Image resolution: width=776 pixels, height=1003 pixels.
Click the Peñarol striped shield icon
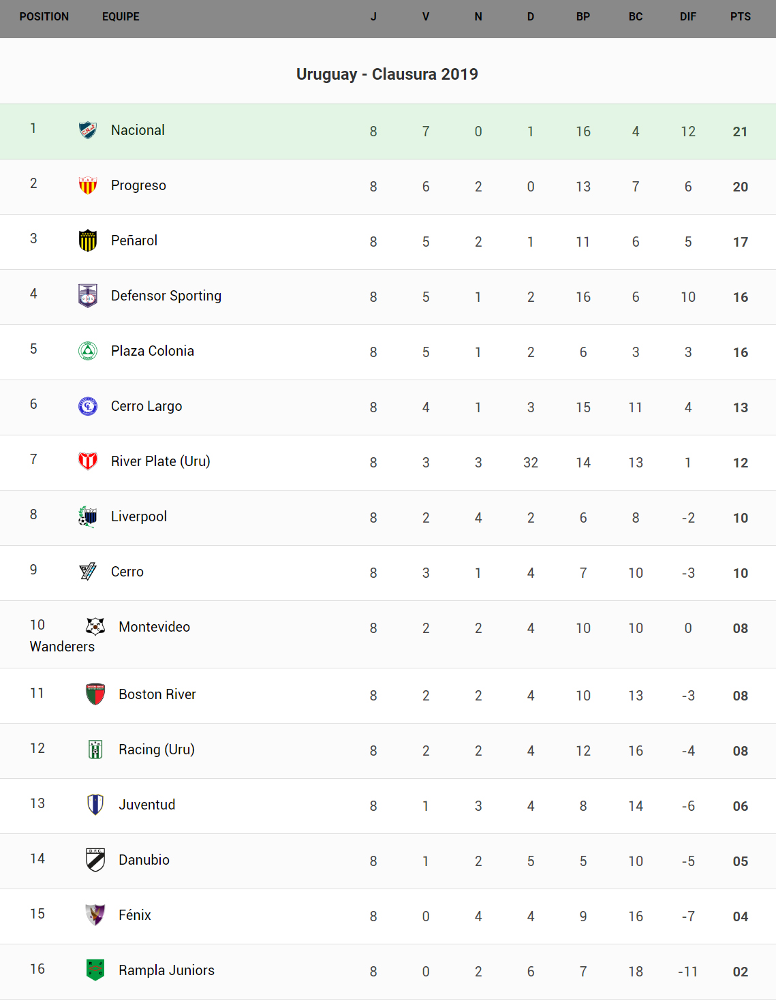click(88, 241)
